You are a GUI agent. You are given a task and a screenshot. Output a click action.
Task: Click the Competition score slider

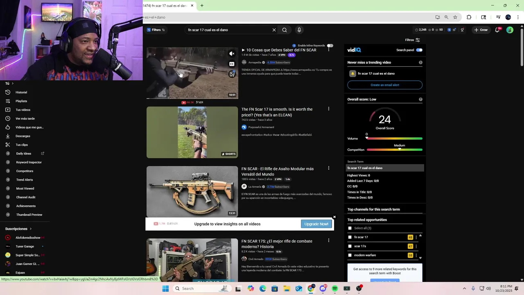pos(395,150)
